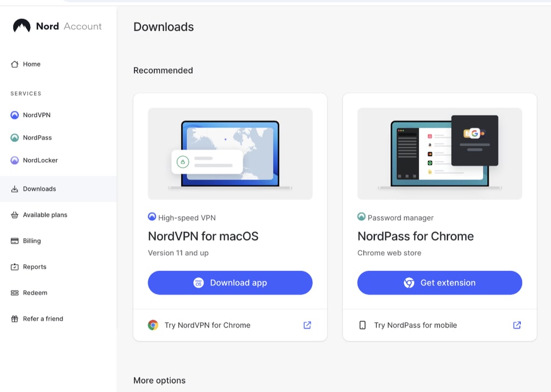Download the NordVPN macOS app
The width and height of the screenshot is (551, 392).
(230, 283)
